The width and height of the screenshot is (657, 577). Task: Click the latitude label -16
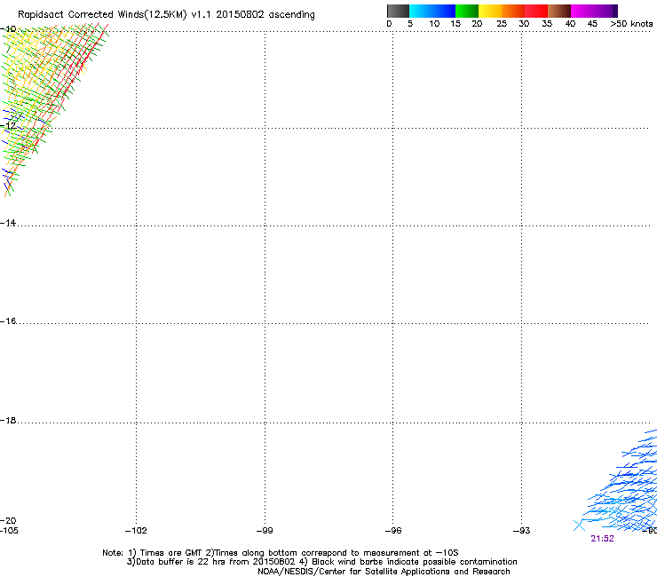(x=8, y=321)
